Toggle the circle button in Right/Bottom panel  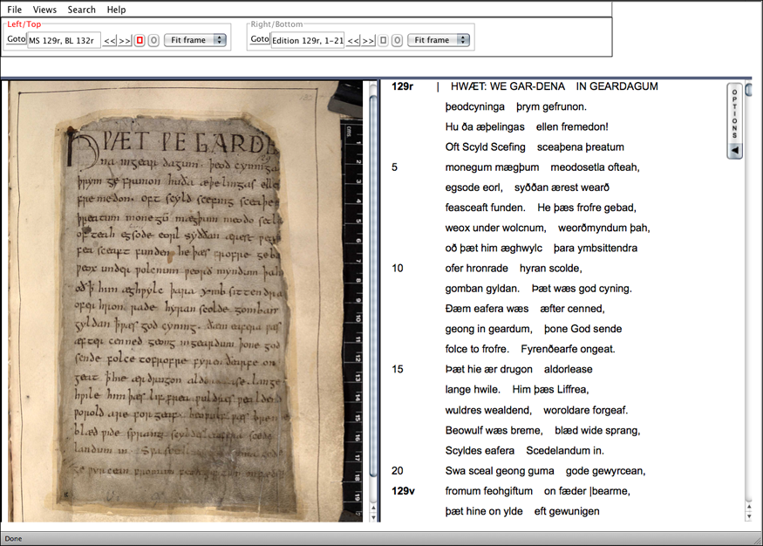(x=397, y=40)
